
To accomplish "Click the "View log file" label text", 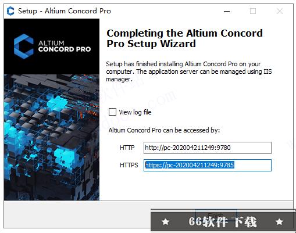I will tap(135, 112).
